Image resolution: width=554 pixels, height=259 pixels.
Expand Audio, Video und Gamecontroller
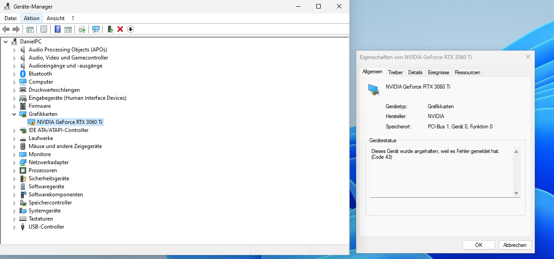(14, 58)
